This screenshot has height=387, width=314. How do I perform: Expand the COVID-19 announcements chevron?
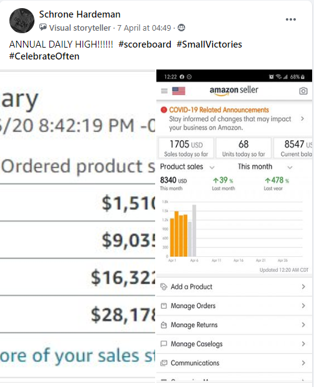[x=302, y=119]
